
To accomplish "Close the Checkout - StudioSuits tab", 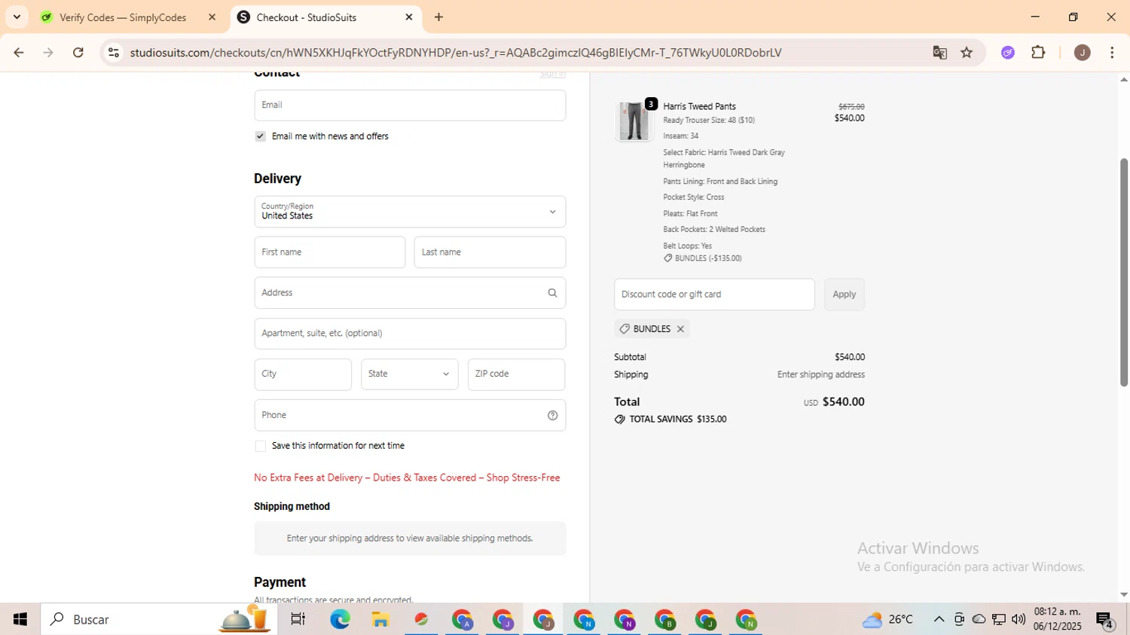I will click(409, 17).
